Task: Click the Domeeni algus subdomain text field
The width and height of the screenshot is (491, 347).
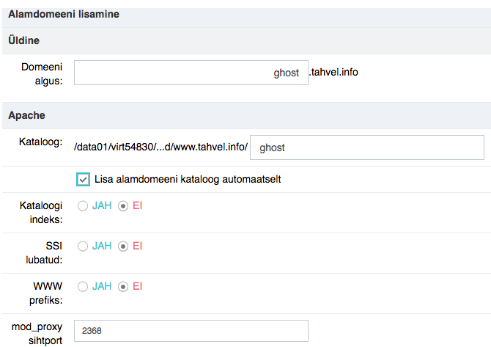Action: (x=191, y=73)
